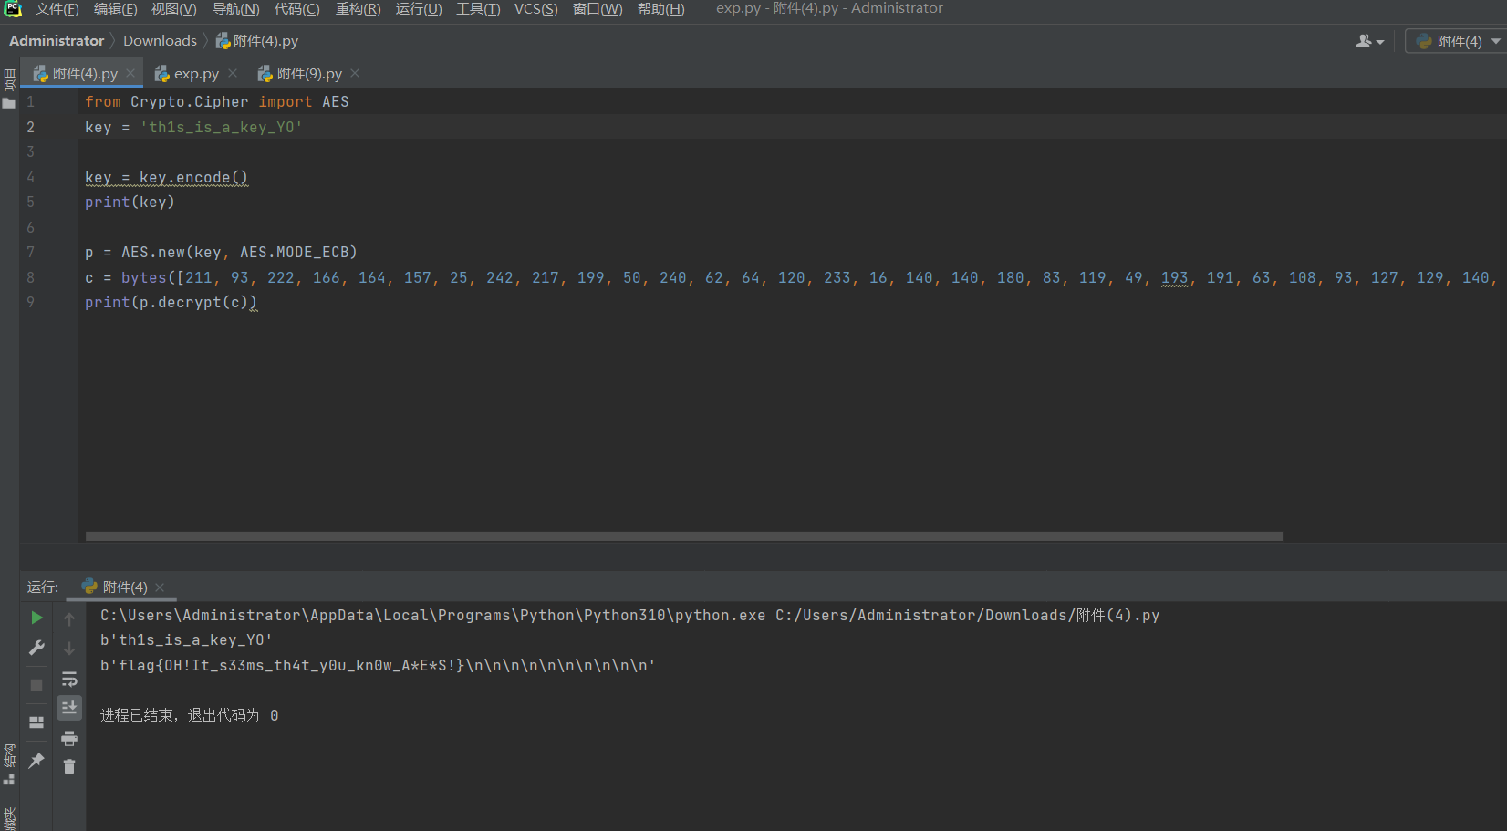Clear console output with the trash icon

(x=69, y=767)
